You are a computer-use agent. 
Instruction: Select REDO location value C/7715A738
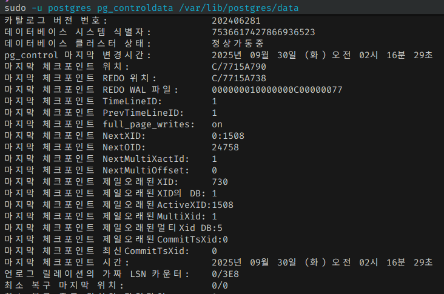coord(239,78)
